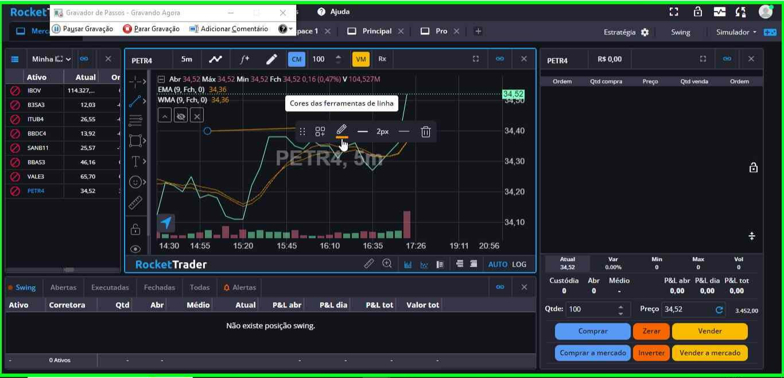
Task: Click Vender a mercado button
Action: [710, 353]
